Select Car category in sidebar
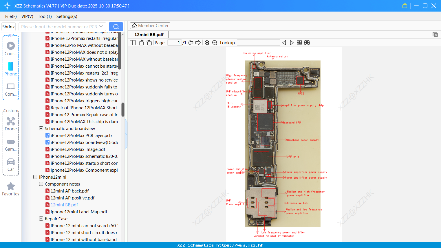 (x=11, y=165)
